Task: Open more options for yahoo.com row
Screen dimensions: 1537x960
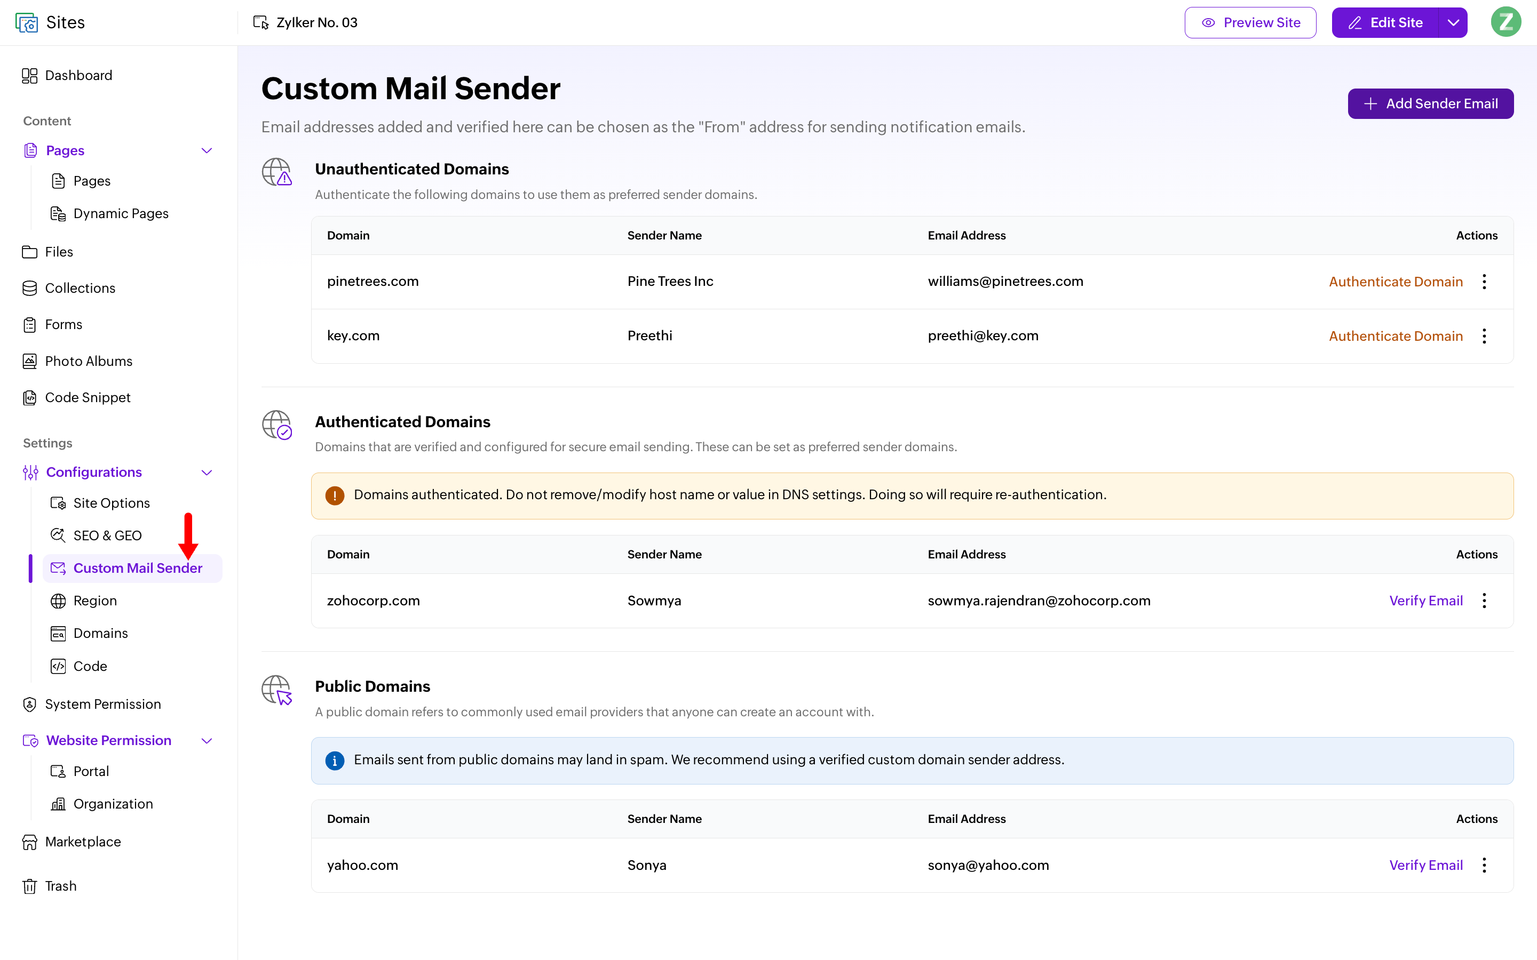Action: (1484, 865)
